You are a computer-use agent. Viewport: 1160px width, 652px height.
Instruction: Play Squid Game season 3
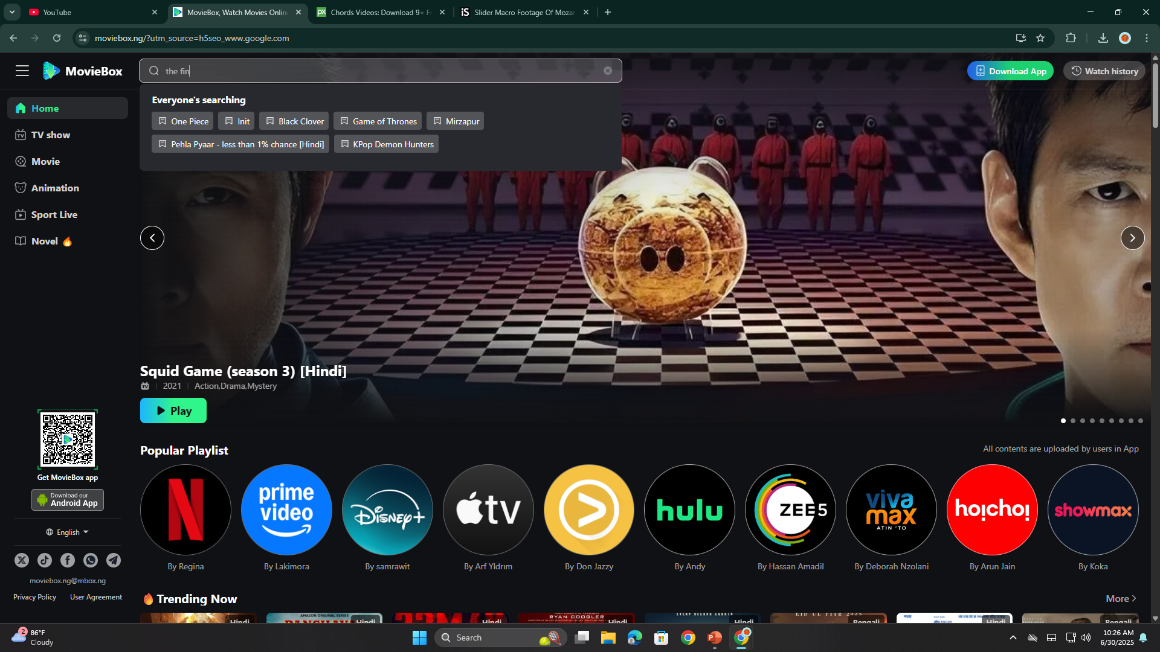click(x=173, y=411)
